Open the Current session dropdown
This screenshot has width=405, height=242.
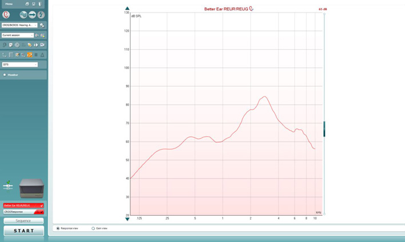coord(18,35)
